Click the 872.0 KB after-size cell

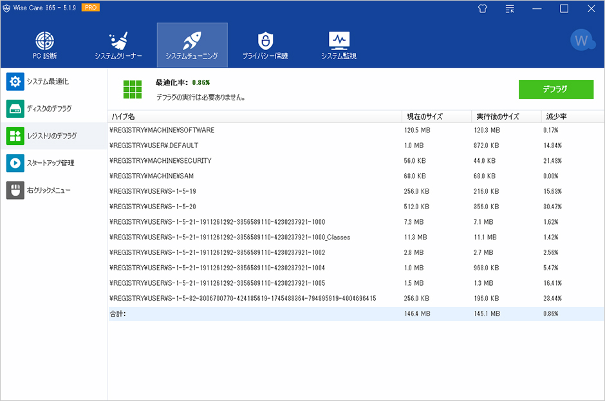pyautogui.click(x=486, y=145)
